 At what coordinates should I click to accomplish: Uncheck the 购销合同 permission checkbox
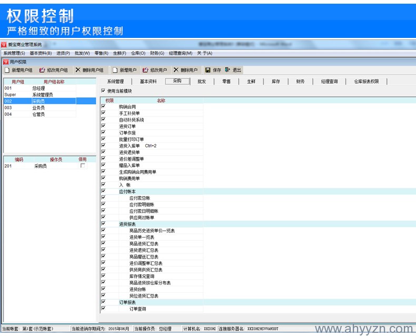pyautogui.click(x=103, y=106)
